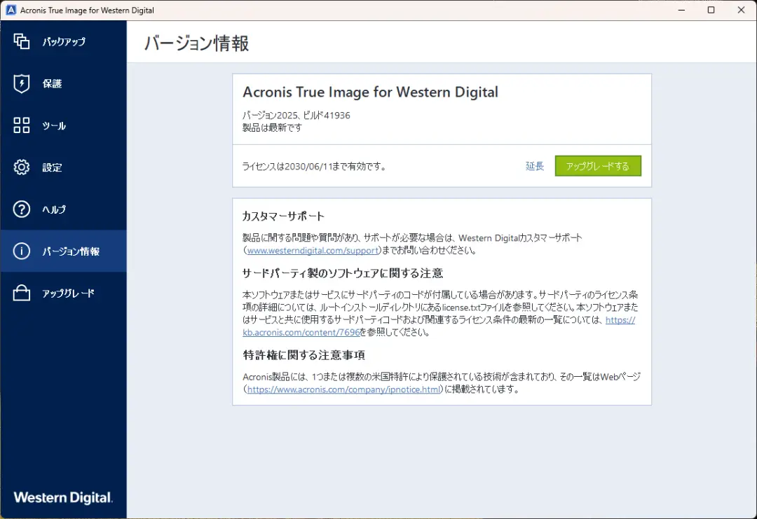757x519 pixels.
Task: Click the バージョン2025、ビルド41936 text
Action: [x=296, y=116]
